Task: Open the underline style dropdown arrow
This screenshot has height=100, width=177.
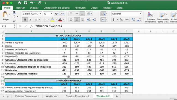Action: click(40, 19)
